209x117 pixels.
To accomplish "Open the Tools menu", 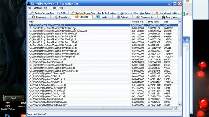I will pos(54,8).
